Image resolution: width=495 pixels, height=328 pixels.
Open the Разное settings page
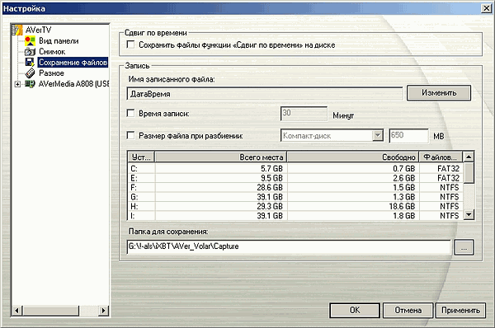(x=51, y=73)
